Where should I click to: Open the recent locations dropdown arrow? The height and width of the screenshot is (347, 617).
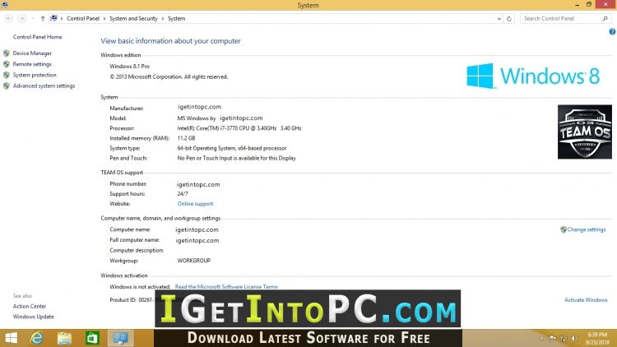(32, 18)
